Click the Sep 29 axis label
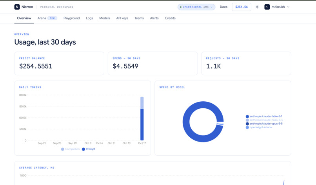The height and width of the screenshot is (185, 316). (73, 143)
